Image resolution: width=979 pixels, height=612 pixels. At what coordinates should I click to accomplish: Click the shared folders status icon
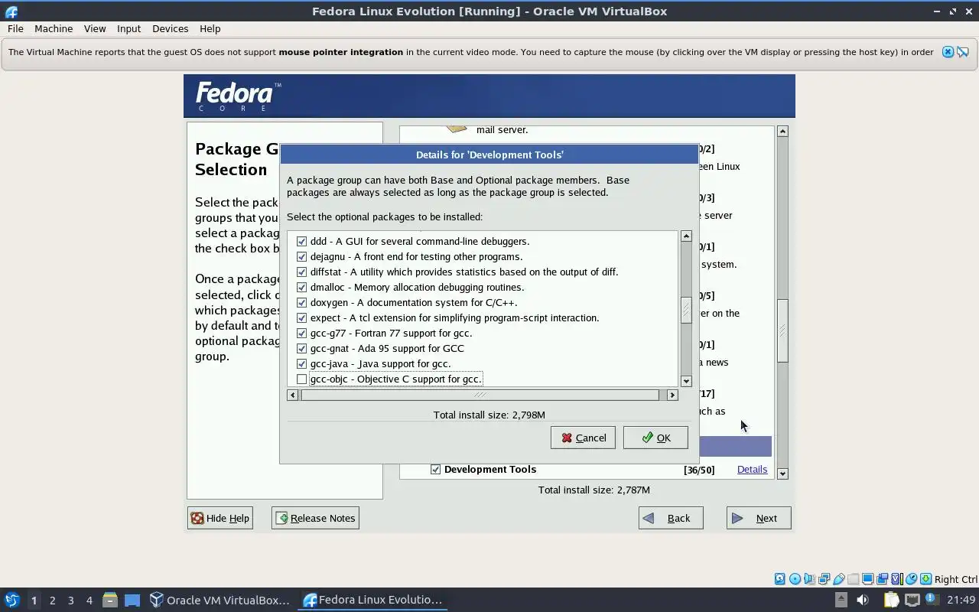[853, 579]
